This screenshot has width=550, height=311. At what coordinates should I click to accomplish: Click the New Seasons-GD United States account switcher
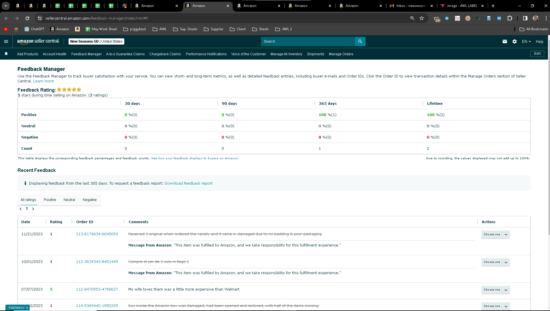(x=96, y=41)
